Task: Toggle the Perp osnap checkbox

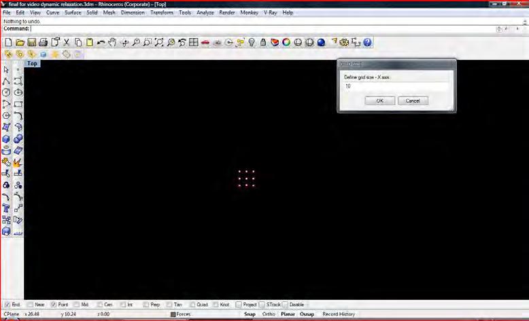Action: 146,305
